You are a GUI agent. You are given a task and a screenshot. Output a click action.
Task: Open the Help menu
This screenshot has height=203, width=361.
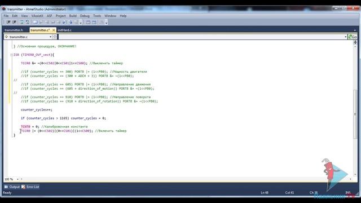(123, 16)
